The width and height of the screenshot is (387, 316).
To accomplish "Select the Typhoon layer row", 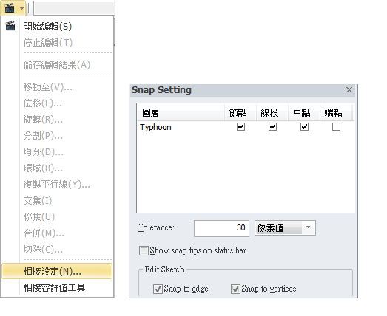I will (x=246, y=127).
